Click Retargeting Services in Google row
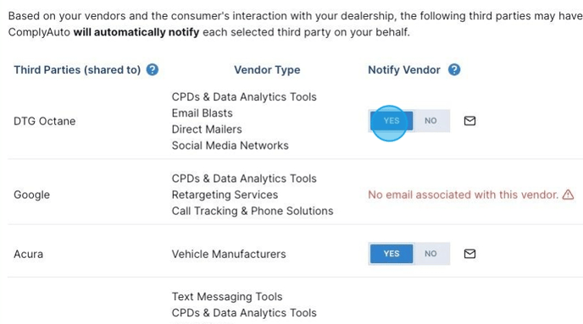Screen dimensions: 583x324 tap(225, 195)
